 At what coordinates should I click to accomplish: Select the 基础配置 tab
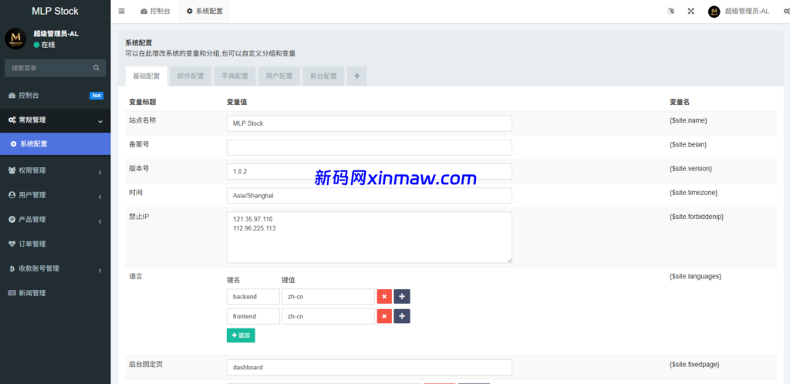tap(146, 76)
